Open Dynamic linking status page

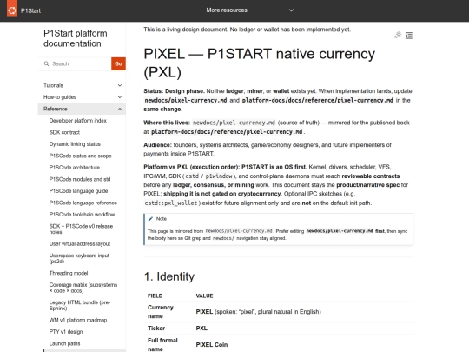(x=75, y=144)
